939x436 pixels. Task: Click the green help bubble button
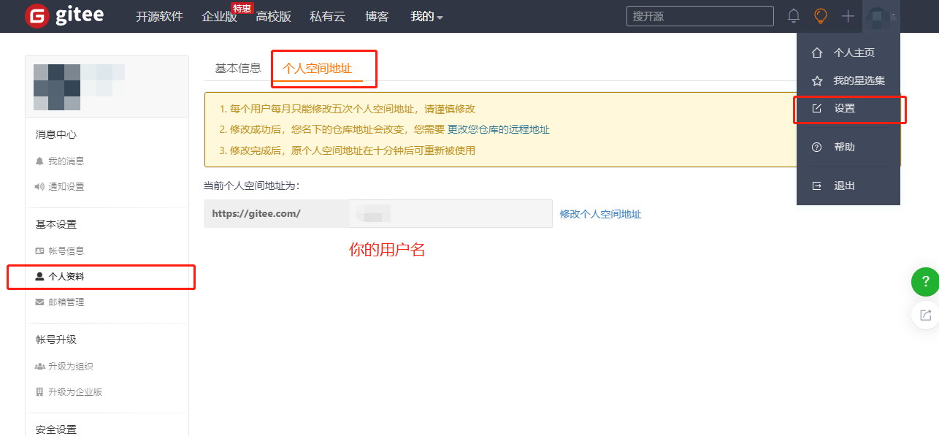(925, 281)
